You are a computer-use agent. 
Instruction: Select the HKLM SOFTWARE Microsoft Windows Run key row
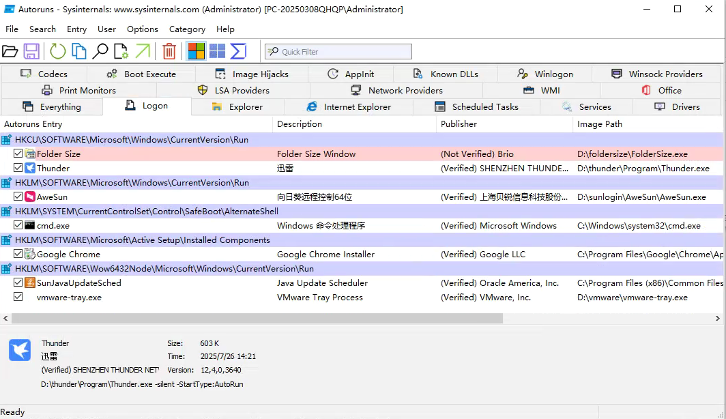point(362,183)
